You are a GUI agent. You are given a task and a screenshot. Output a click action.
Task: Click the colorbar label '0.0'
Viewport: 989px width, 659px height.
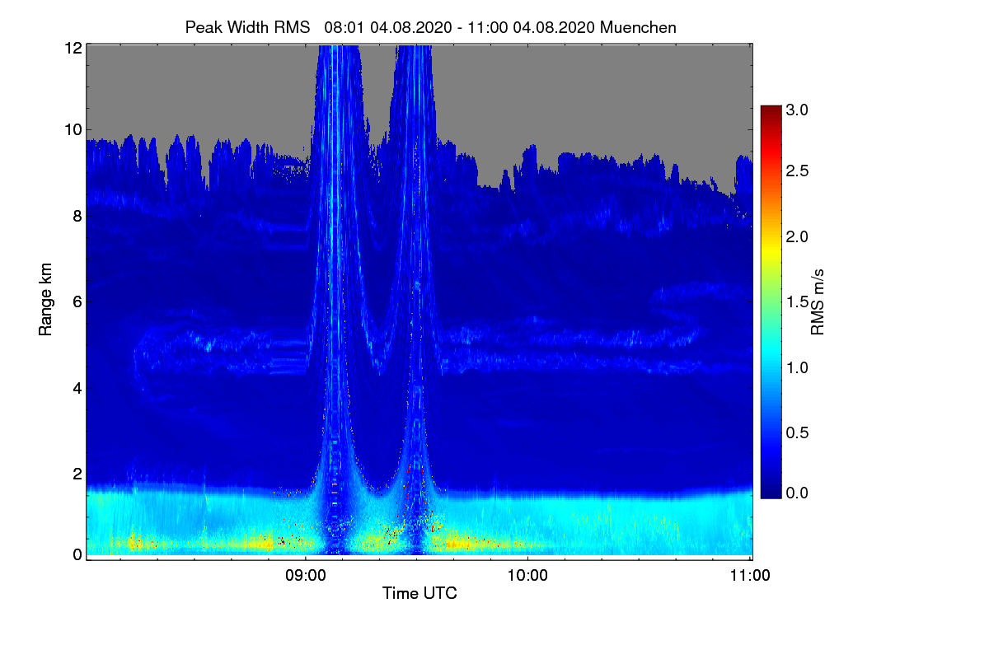(797, 493)
